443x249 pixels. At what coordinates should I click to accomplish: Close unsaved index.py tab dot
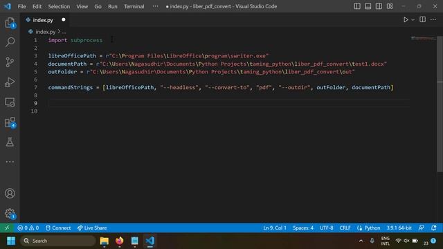pos(64,19)
